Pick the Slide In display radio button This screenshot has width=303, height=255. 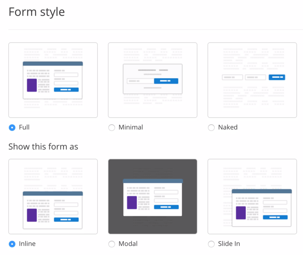pyautogui.click(x=211, y=244)
